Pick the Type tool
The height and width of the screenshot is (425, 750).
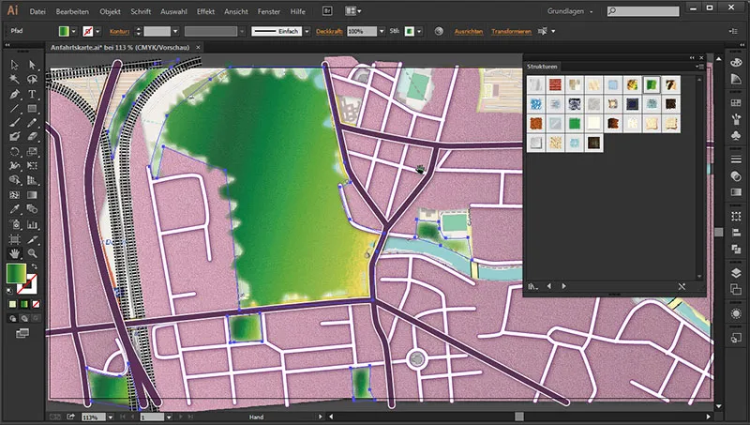point(32,94)
